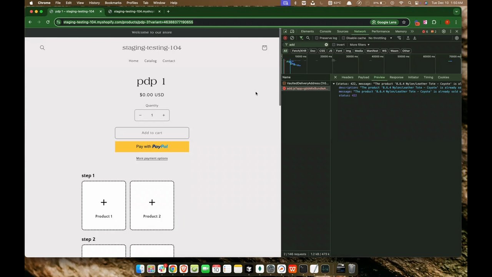Pay with PayPal button
492x277 pixels.
pyautogui.click(x=152, y=147)
